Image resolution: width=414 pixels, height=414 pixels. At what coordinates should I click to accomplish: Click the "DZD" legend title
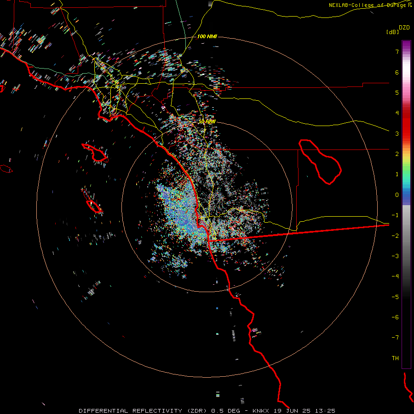pos(404,28)
